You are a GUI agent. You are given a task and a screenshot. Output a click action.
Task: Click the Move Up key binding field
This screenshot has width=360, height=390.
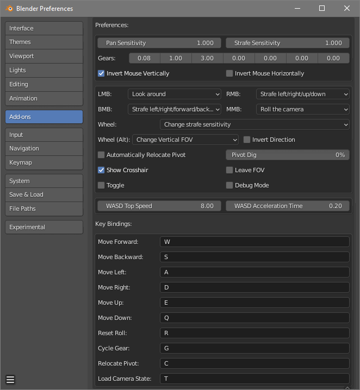click(x=255, y=303)
